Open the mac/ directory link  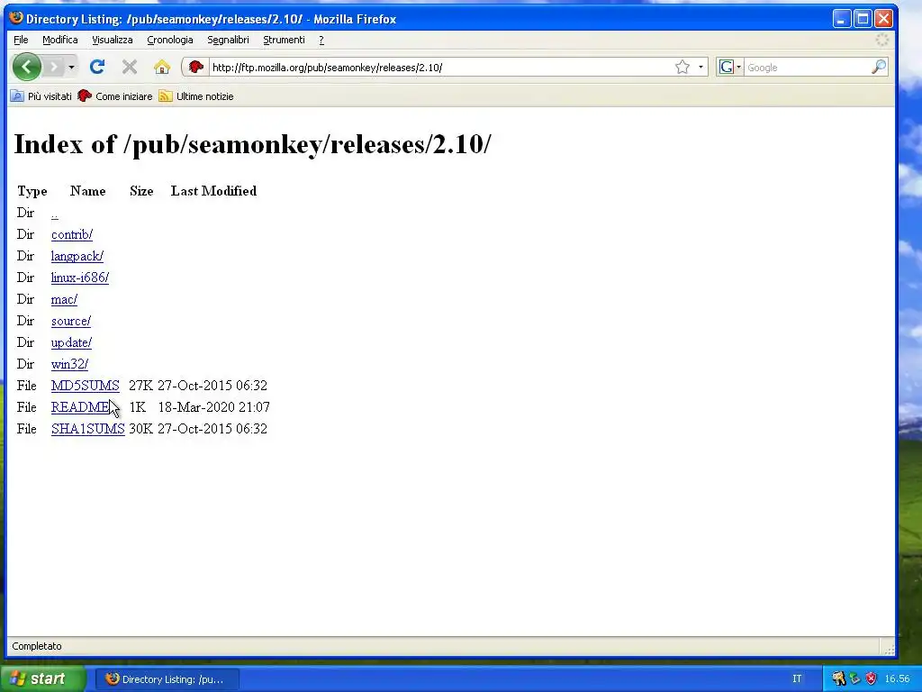[64, 299]
